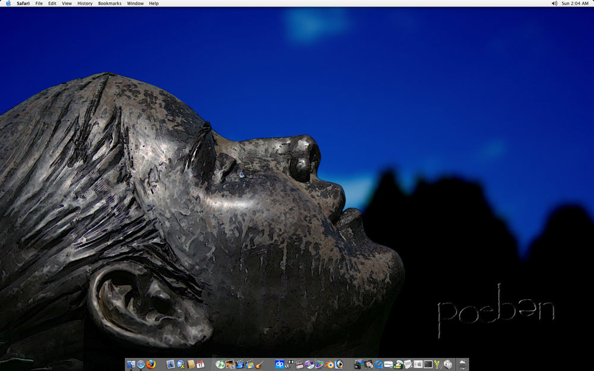Launch Digital Performer (dp) app

tap(279, 364)
